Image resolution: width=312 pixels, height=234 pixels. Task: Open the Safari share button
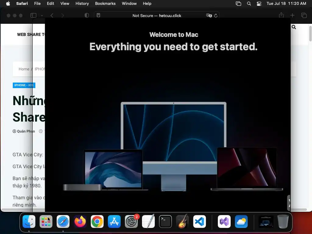(x=281, y=15)
